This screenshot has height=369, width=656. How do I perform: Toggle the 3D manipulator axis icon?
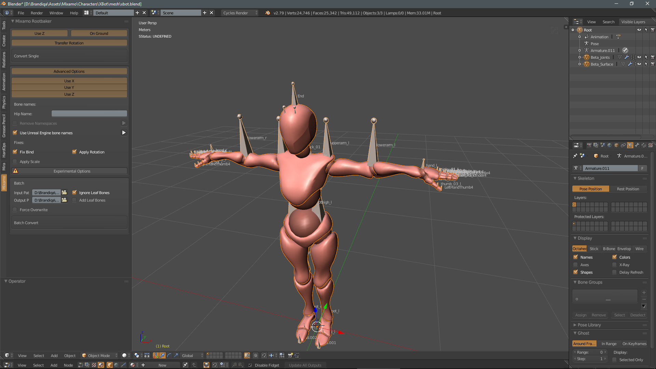click(x=156, y=355)
